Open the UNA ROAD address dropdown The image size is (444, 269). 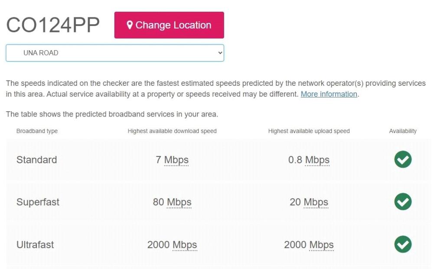tap(114, 52)
